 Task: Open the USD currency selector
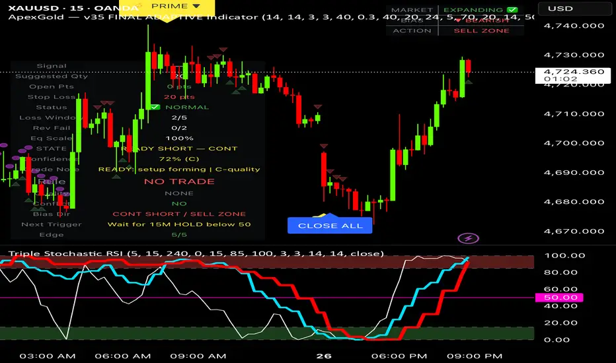(x=575, y=8)
